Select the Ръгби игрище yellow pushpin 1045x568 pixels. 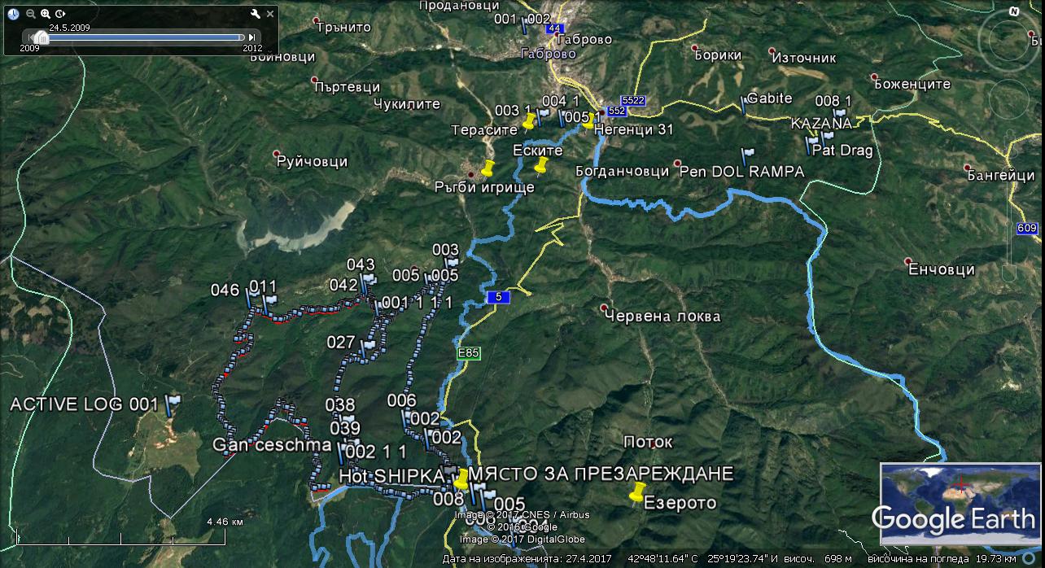click(488, 169)
